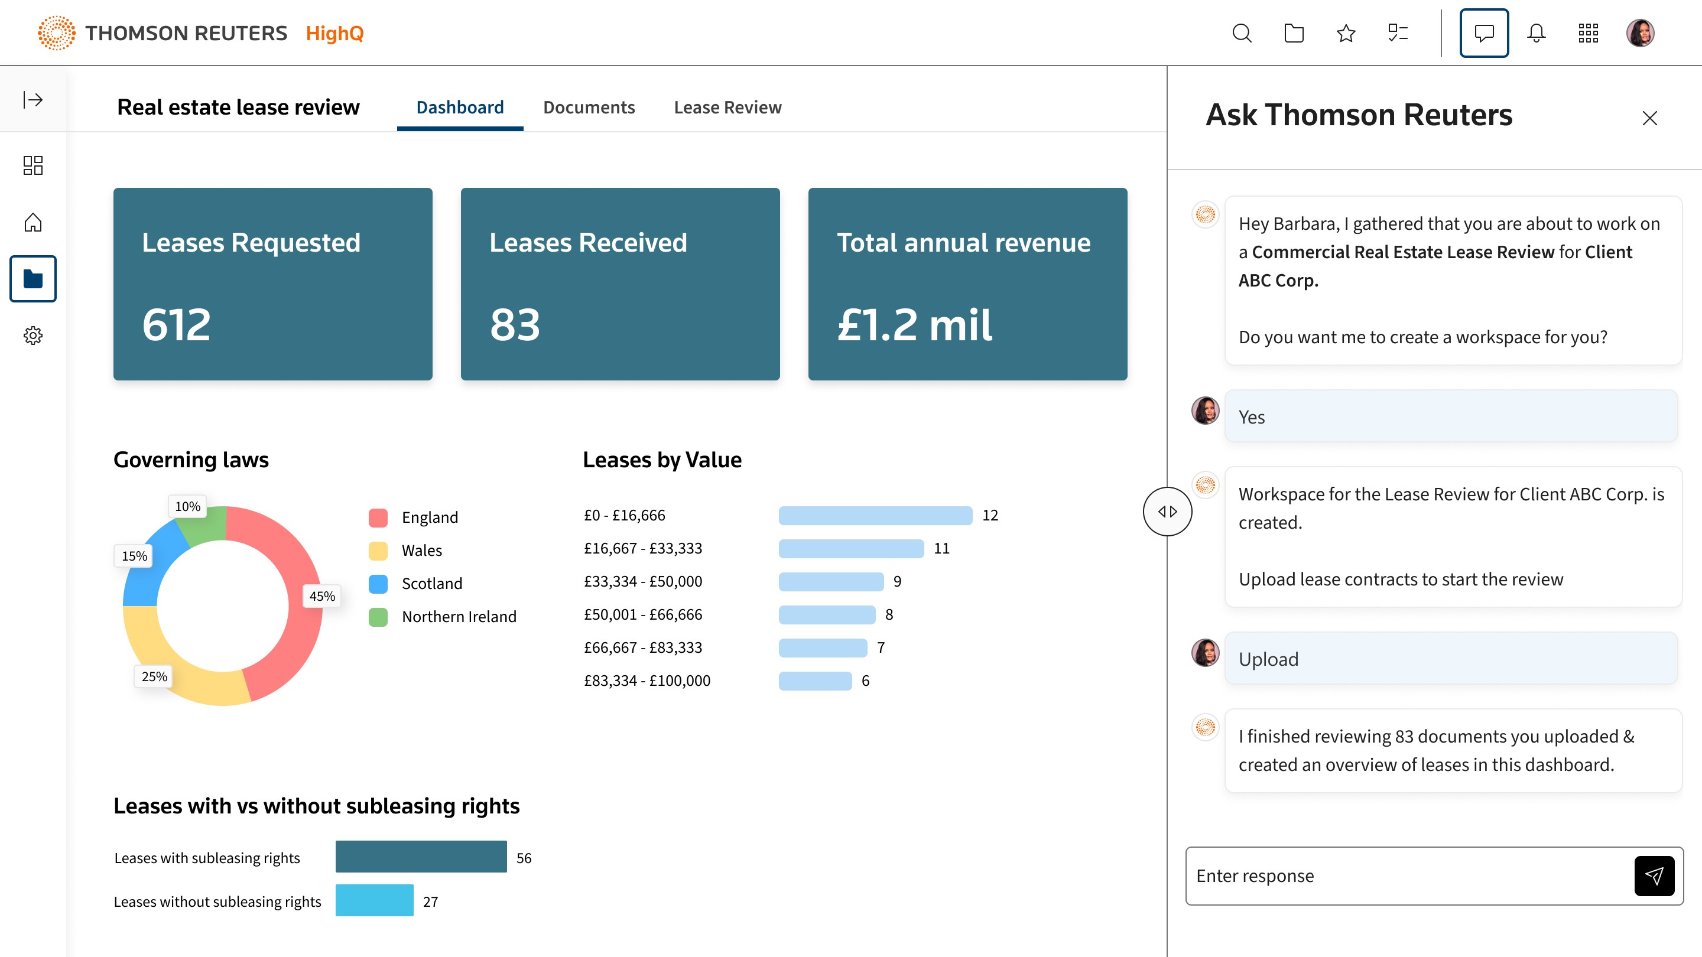Expand the left sidebar arrow
Image resolution: width=1702 pixels, height=957 pixels.
(x=33, y=100)
